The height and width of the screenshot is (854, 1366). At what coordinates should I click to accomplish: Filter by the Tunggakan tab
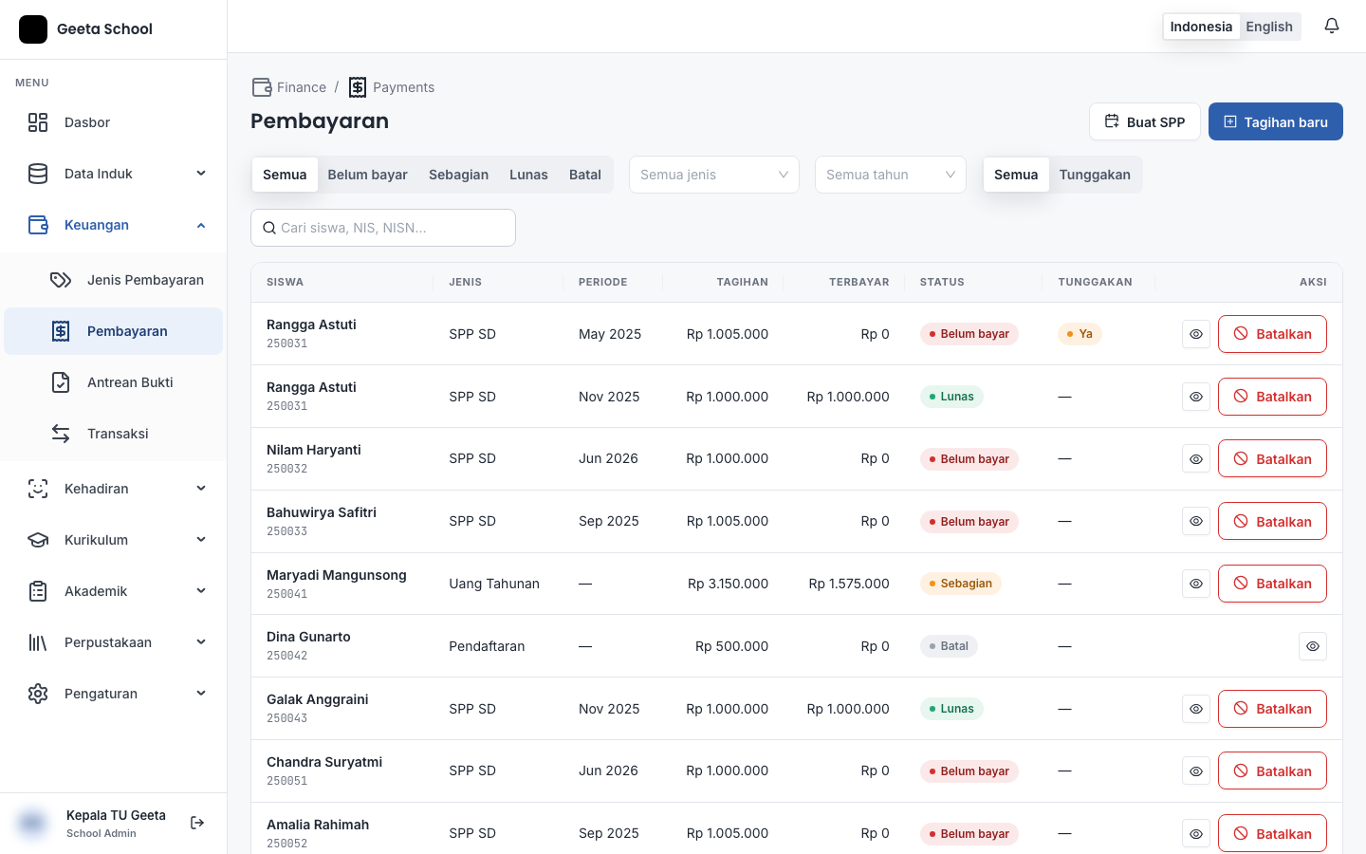[1095, 175]
